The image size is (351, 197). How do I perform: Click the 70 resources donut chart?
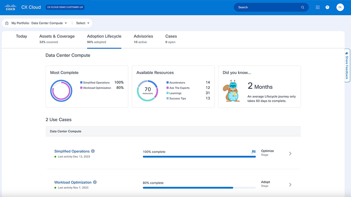pyautogui.click(x=147, y=91)
